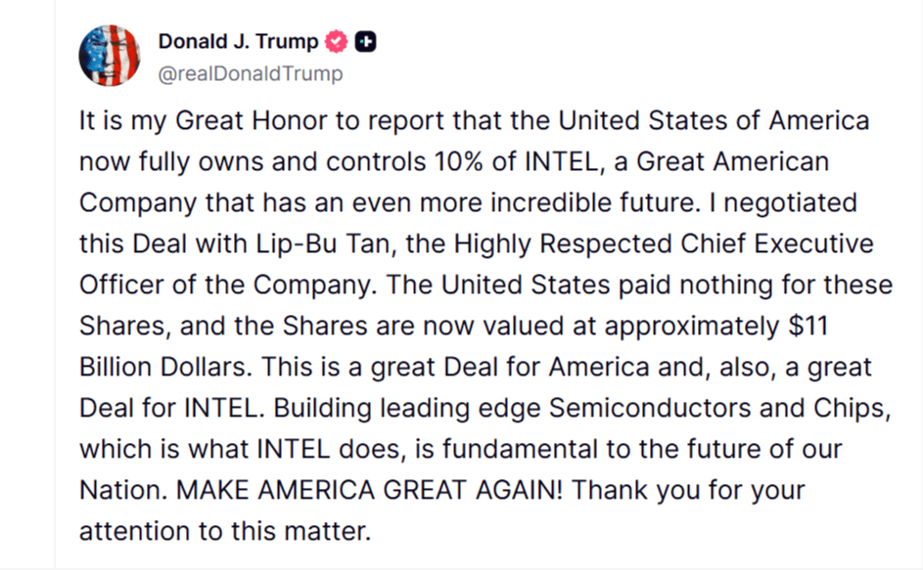Click the "Highly Respected" phrase
Viewport: 923px width, 570px height.
[576, 244]
